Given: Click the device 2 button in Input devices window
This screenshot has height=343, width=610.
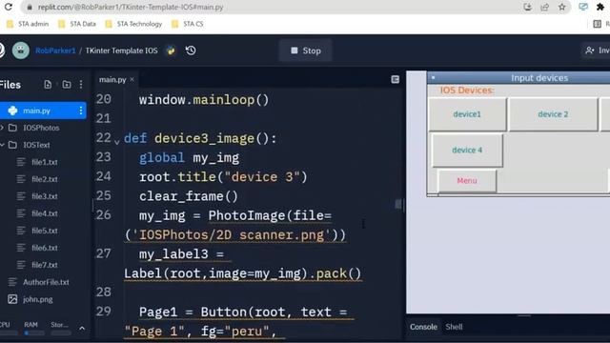Looking at the screenshot, I should pos(553,114).
